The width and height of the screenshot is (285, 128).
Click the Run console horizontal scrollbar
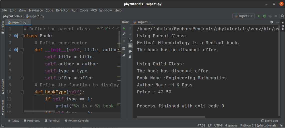[171, 117]
